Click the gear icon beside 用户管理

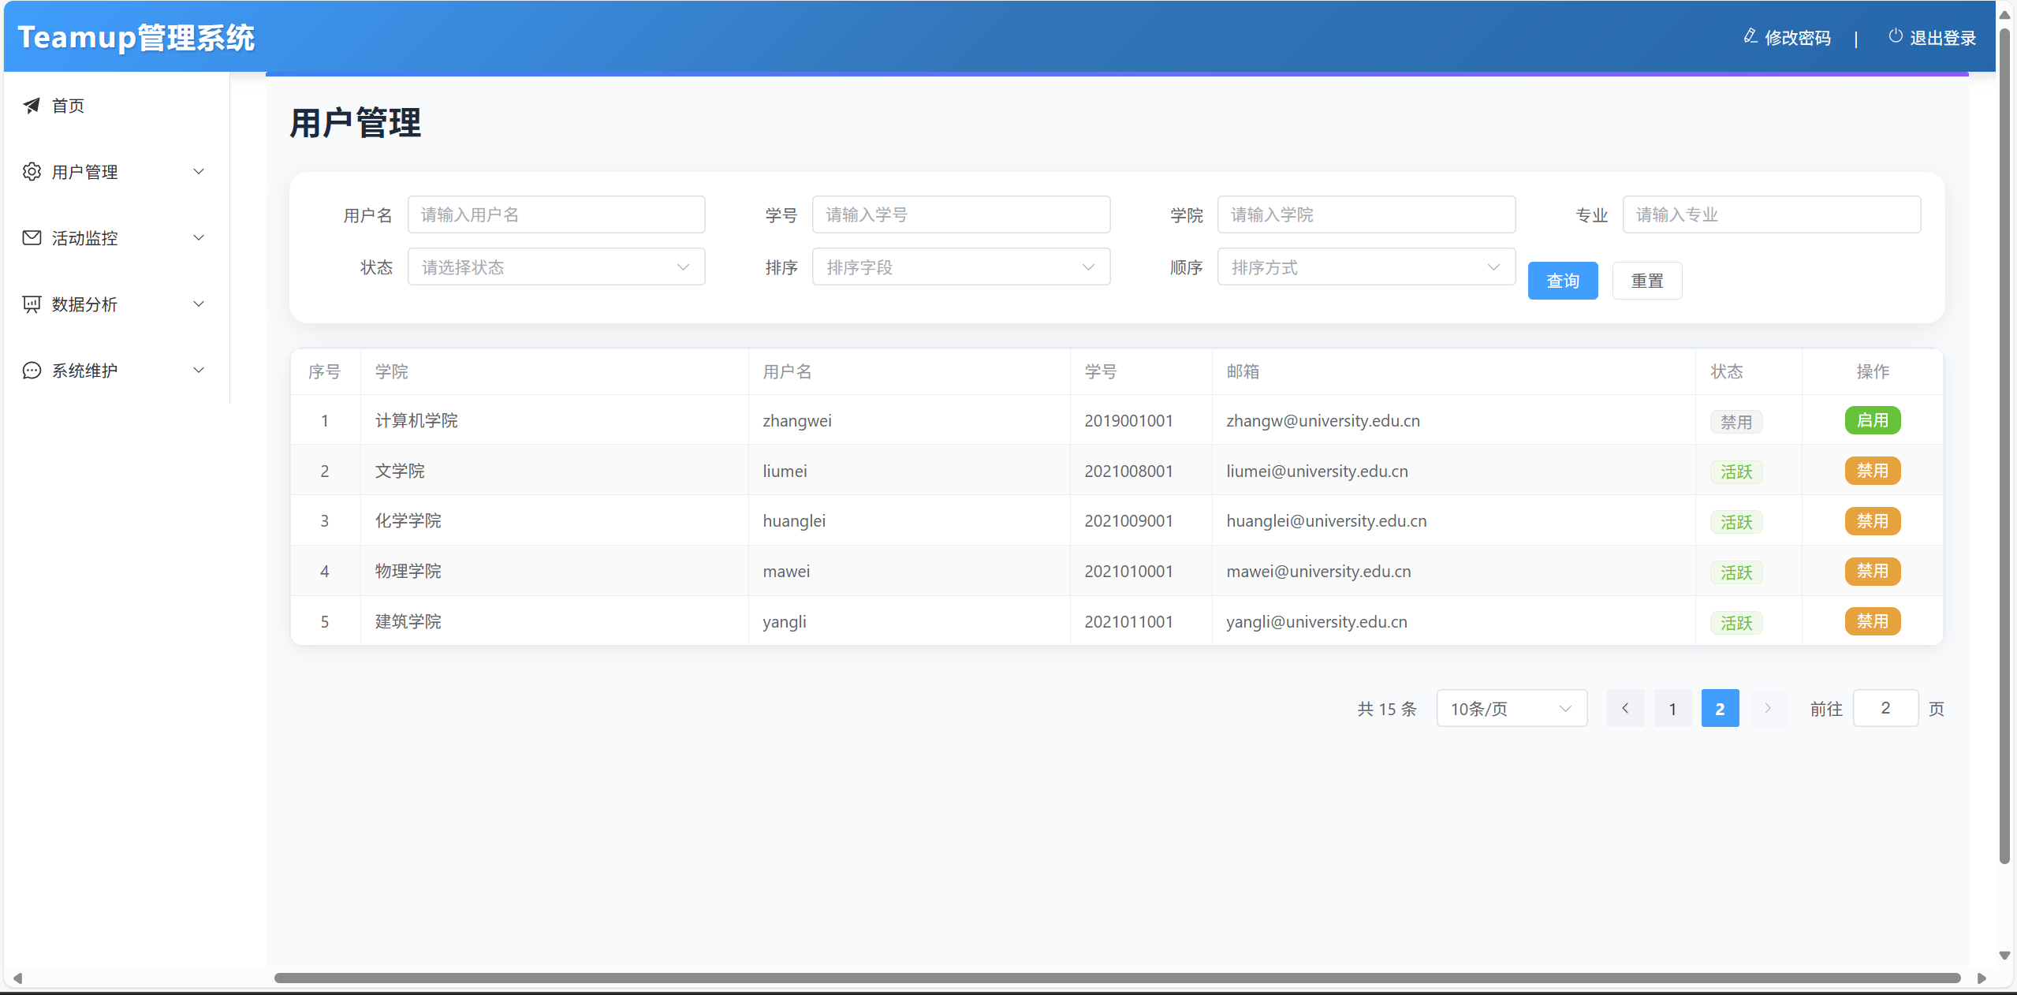click(x=32, y=172)
